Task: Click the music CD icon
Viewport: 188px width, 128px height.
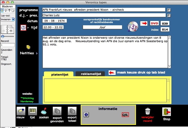Action: coord(133,26)
